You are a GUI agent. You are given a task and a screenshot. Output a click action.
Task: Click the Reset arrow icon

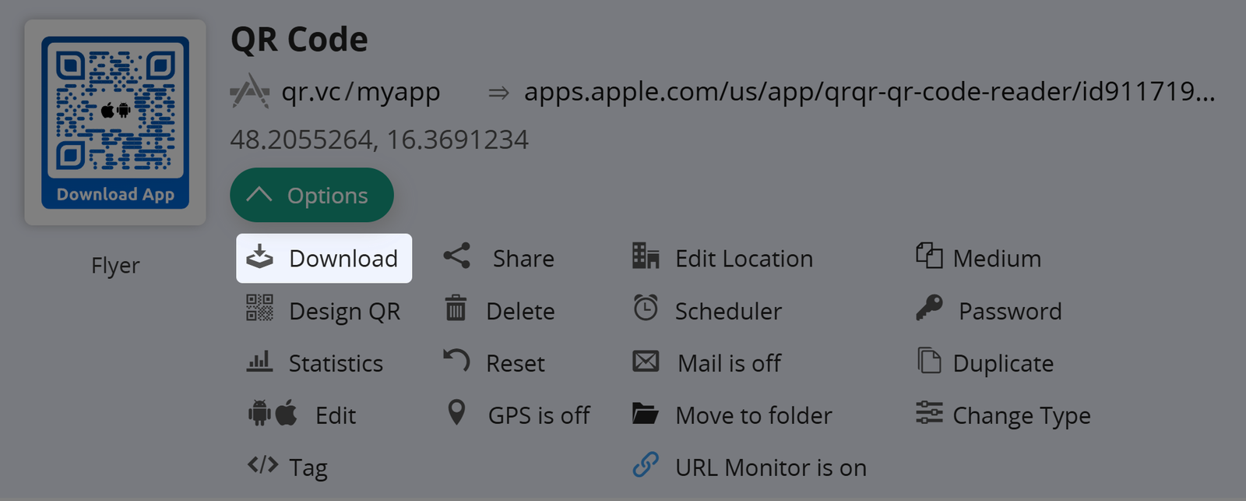click(x=457, y=361)
